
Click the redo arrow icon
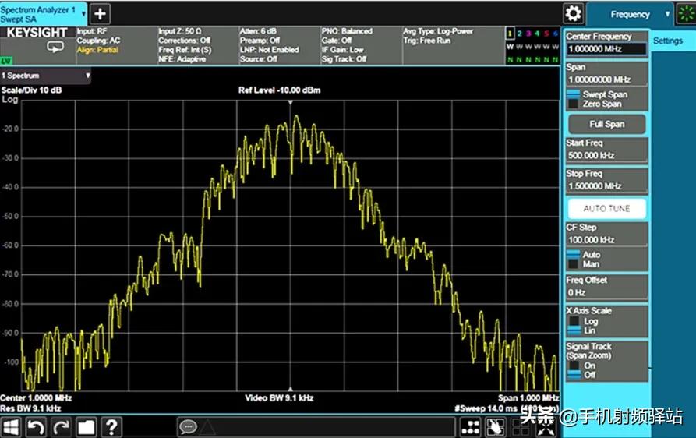(x=62, y=426)
